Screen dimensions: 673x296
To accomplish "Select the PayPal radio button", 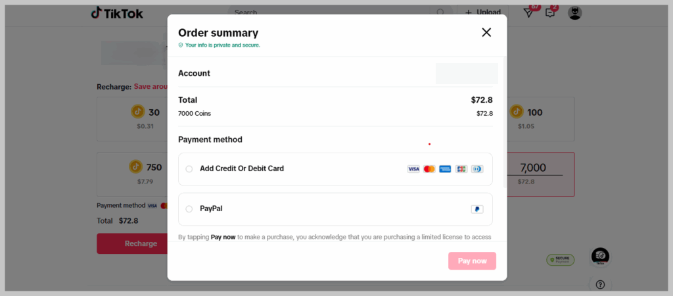I will [x=189, y=209].
